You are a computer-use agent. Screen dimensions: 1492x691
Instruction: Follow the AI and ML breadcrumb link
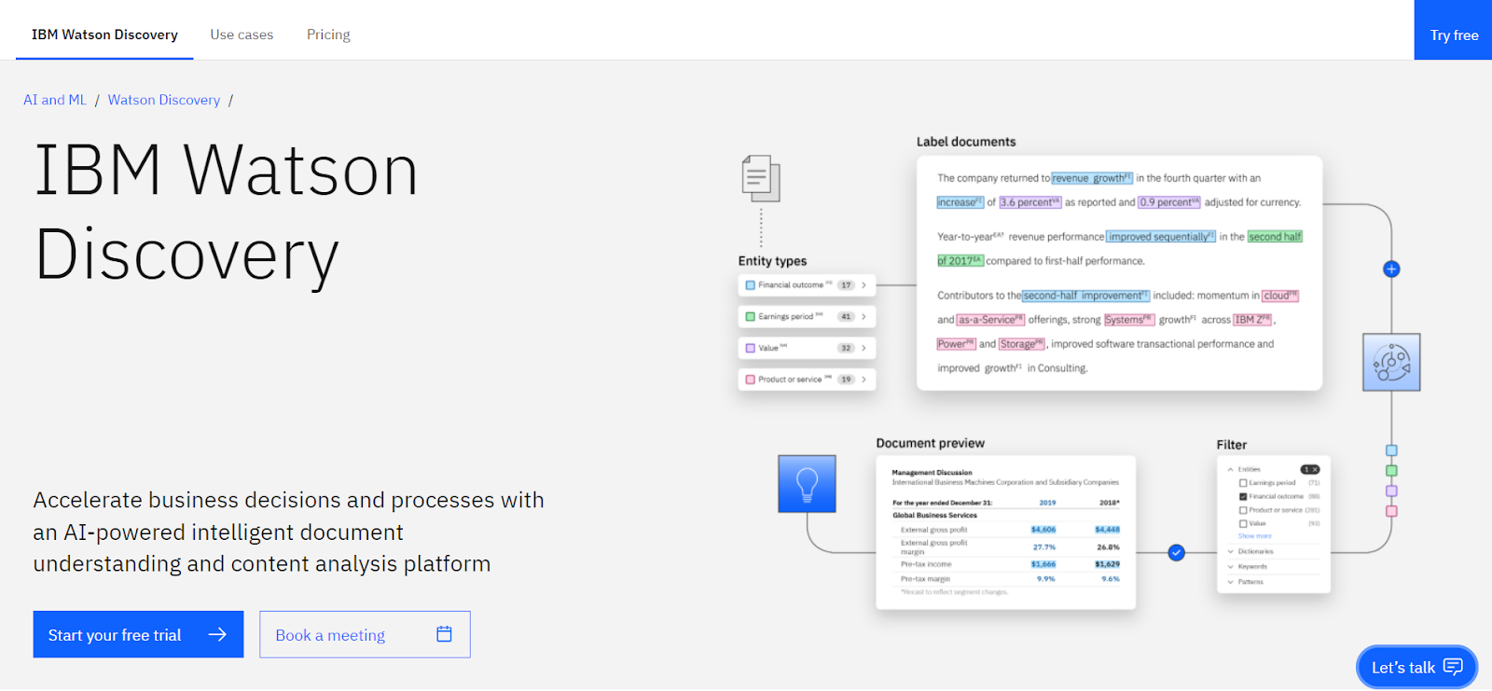[55, 100]
